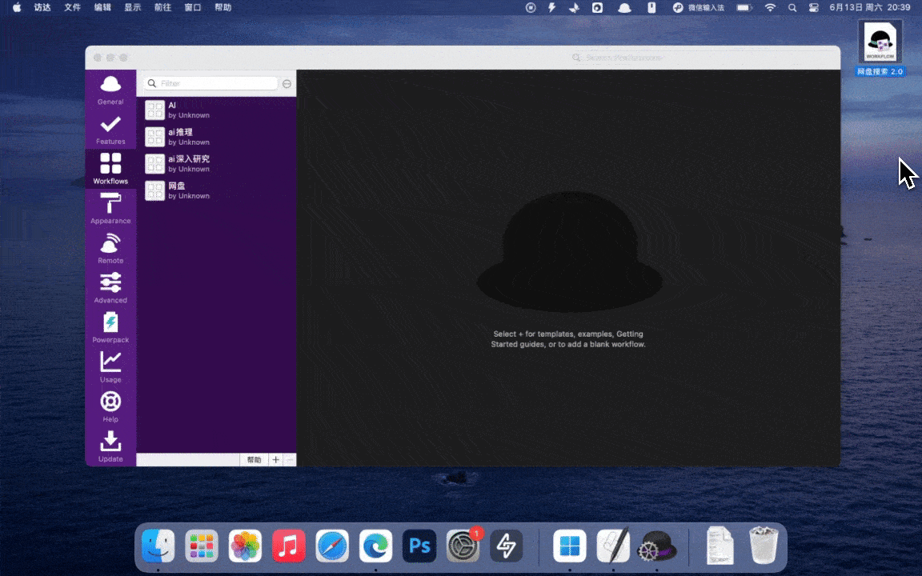
Task: Launch Safari from the Dock
Action: 332,546
